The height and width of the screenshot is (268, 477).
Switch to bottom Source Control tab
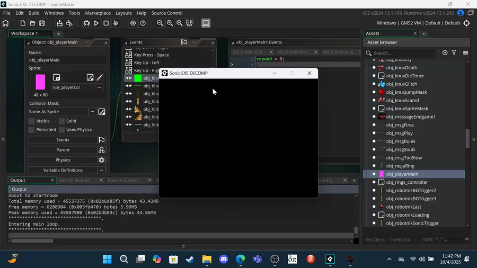[123, 180]
